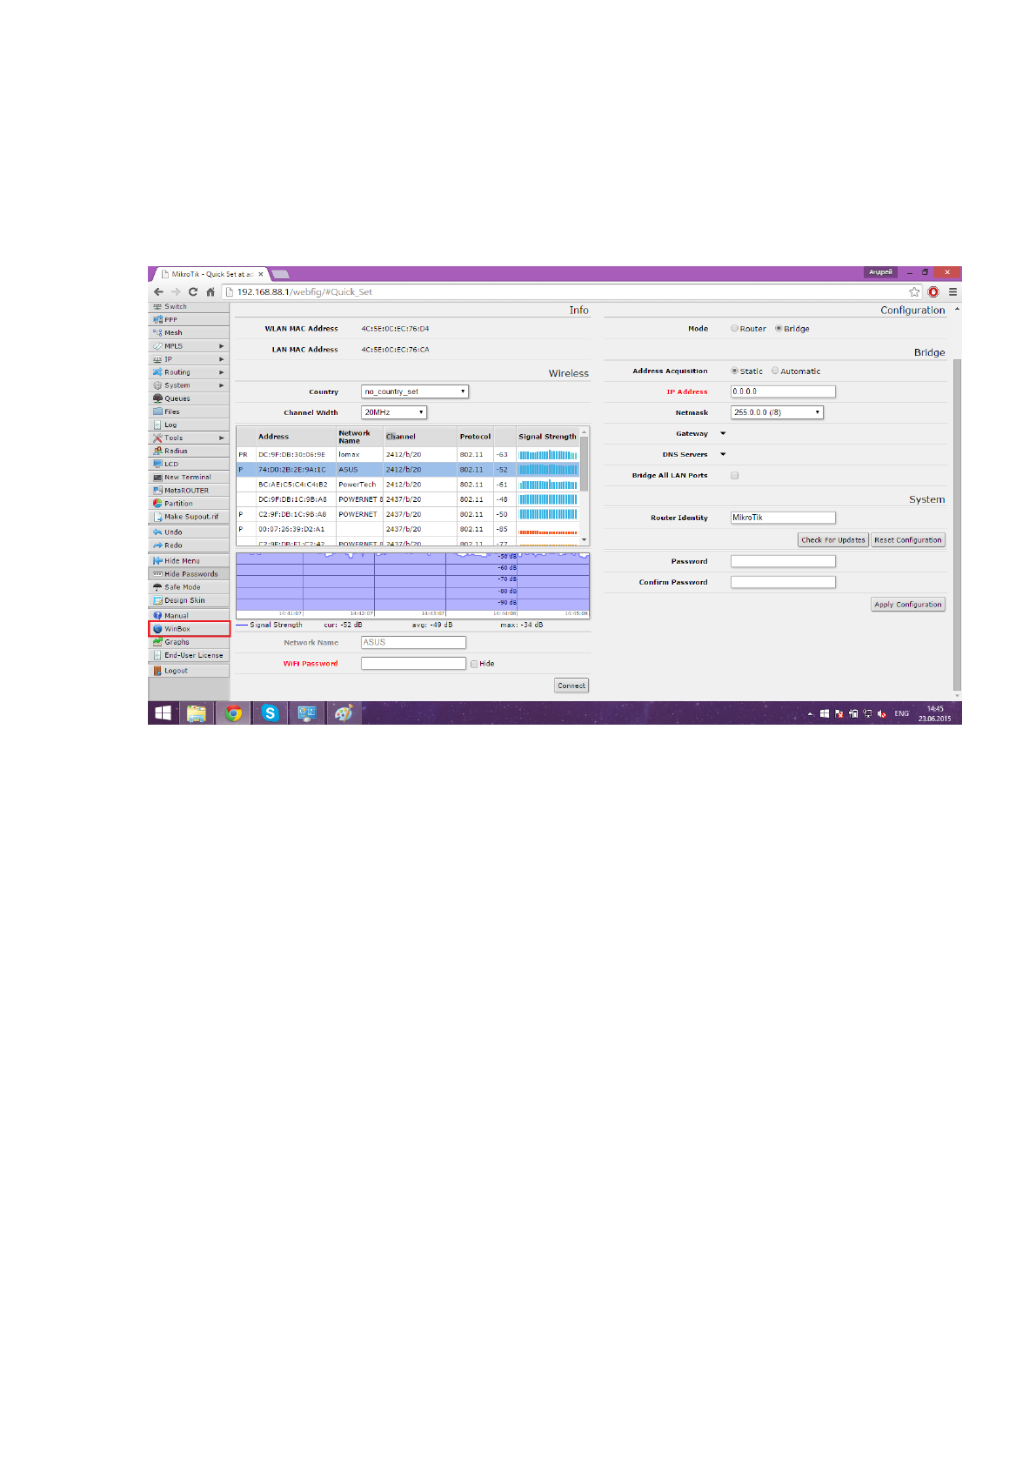The height and width of the screenshot is (1465, 1036).
Task: Expand the IP submenu
Action: pyautogui.click(x=189, y=358)
